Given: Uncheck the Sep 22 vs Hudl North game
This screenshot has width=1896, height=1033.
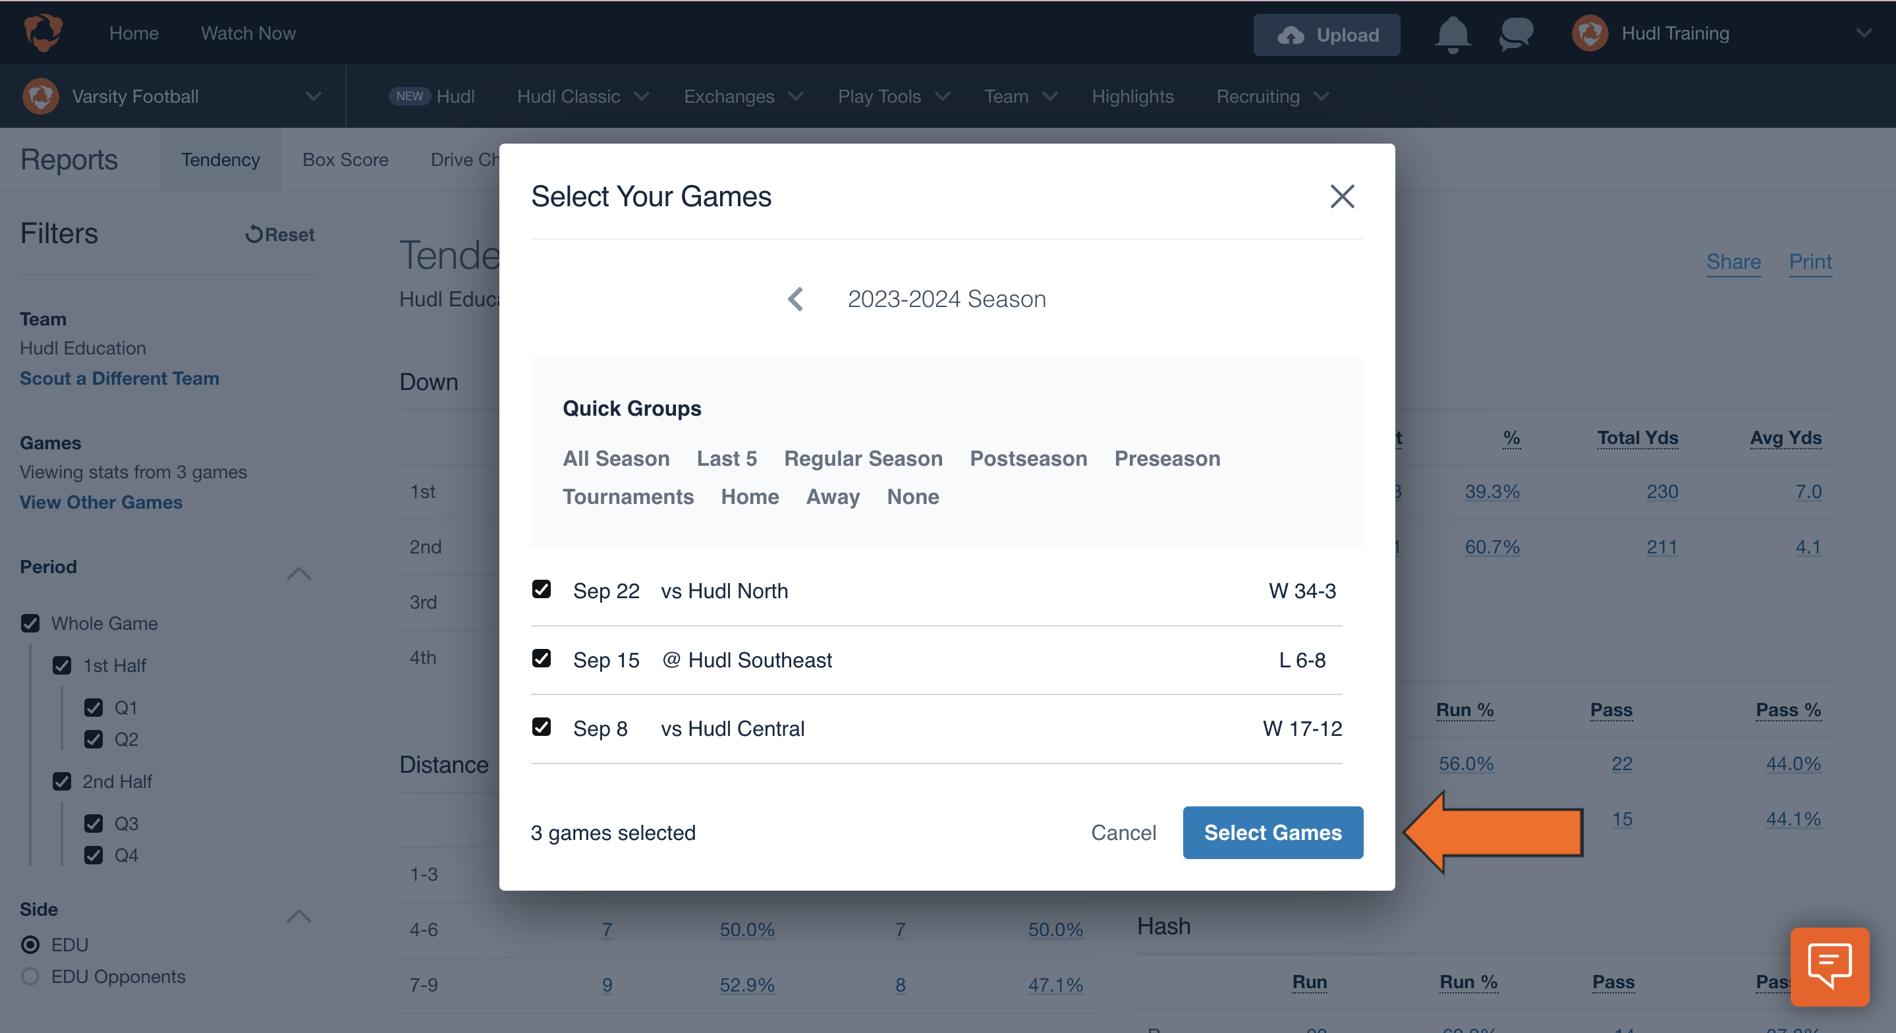Looking at the screenshot, I should pos(542,589).
